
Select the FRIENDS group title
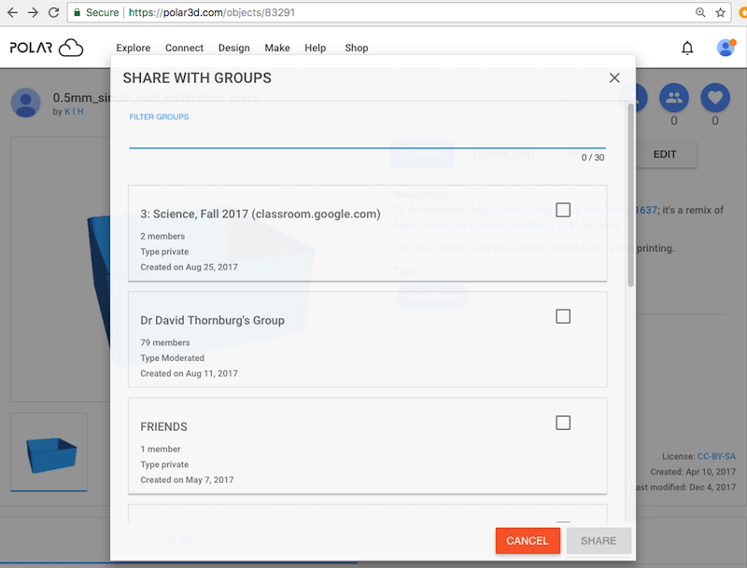[164, 427]
